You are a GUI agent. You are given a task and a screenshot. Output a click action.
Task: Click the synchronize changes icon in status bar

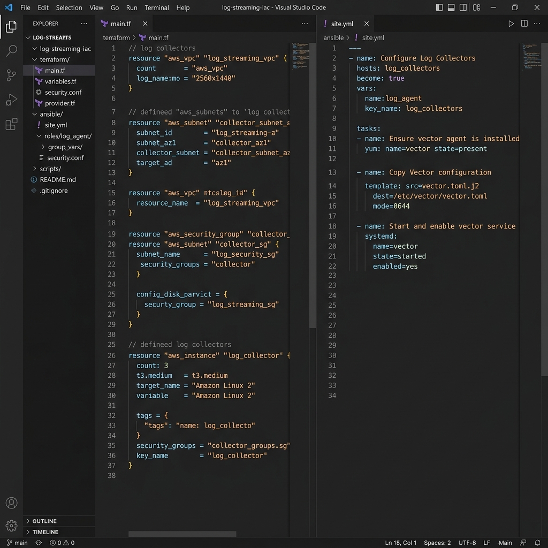(x=39, y=543)
